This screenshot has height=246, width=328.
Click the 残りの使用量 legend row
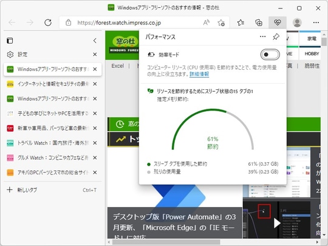213,172
